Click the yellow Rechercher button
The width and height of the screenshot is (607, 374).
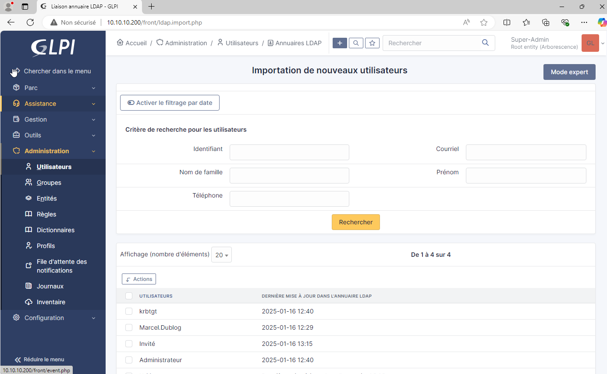pos(355,222)
